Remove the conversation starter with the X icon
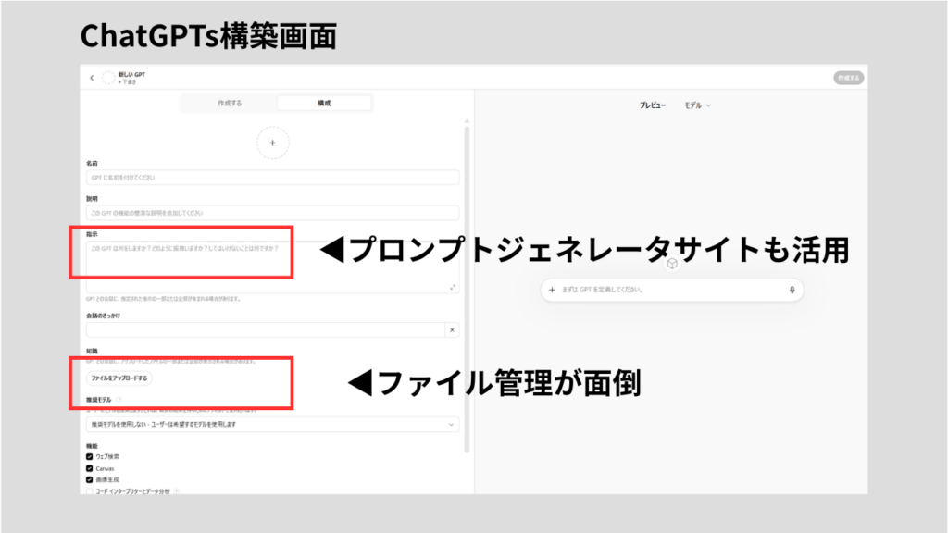The height and width of the screenshot is (533, 948). [451, 329]
